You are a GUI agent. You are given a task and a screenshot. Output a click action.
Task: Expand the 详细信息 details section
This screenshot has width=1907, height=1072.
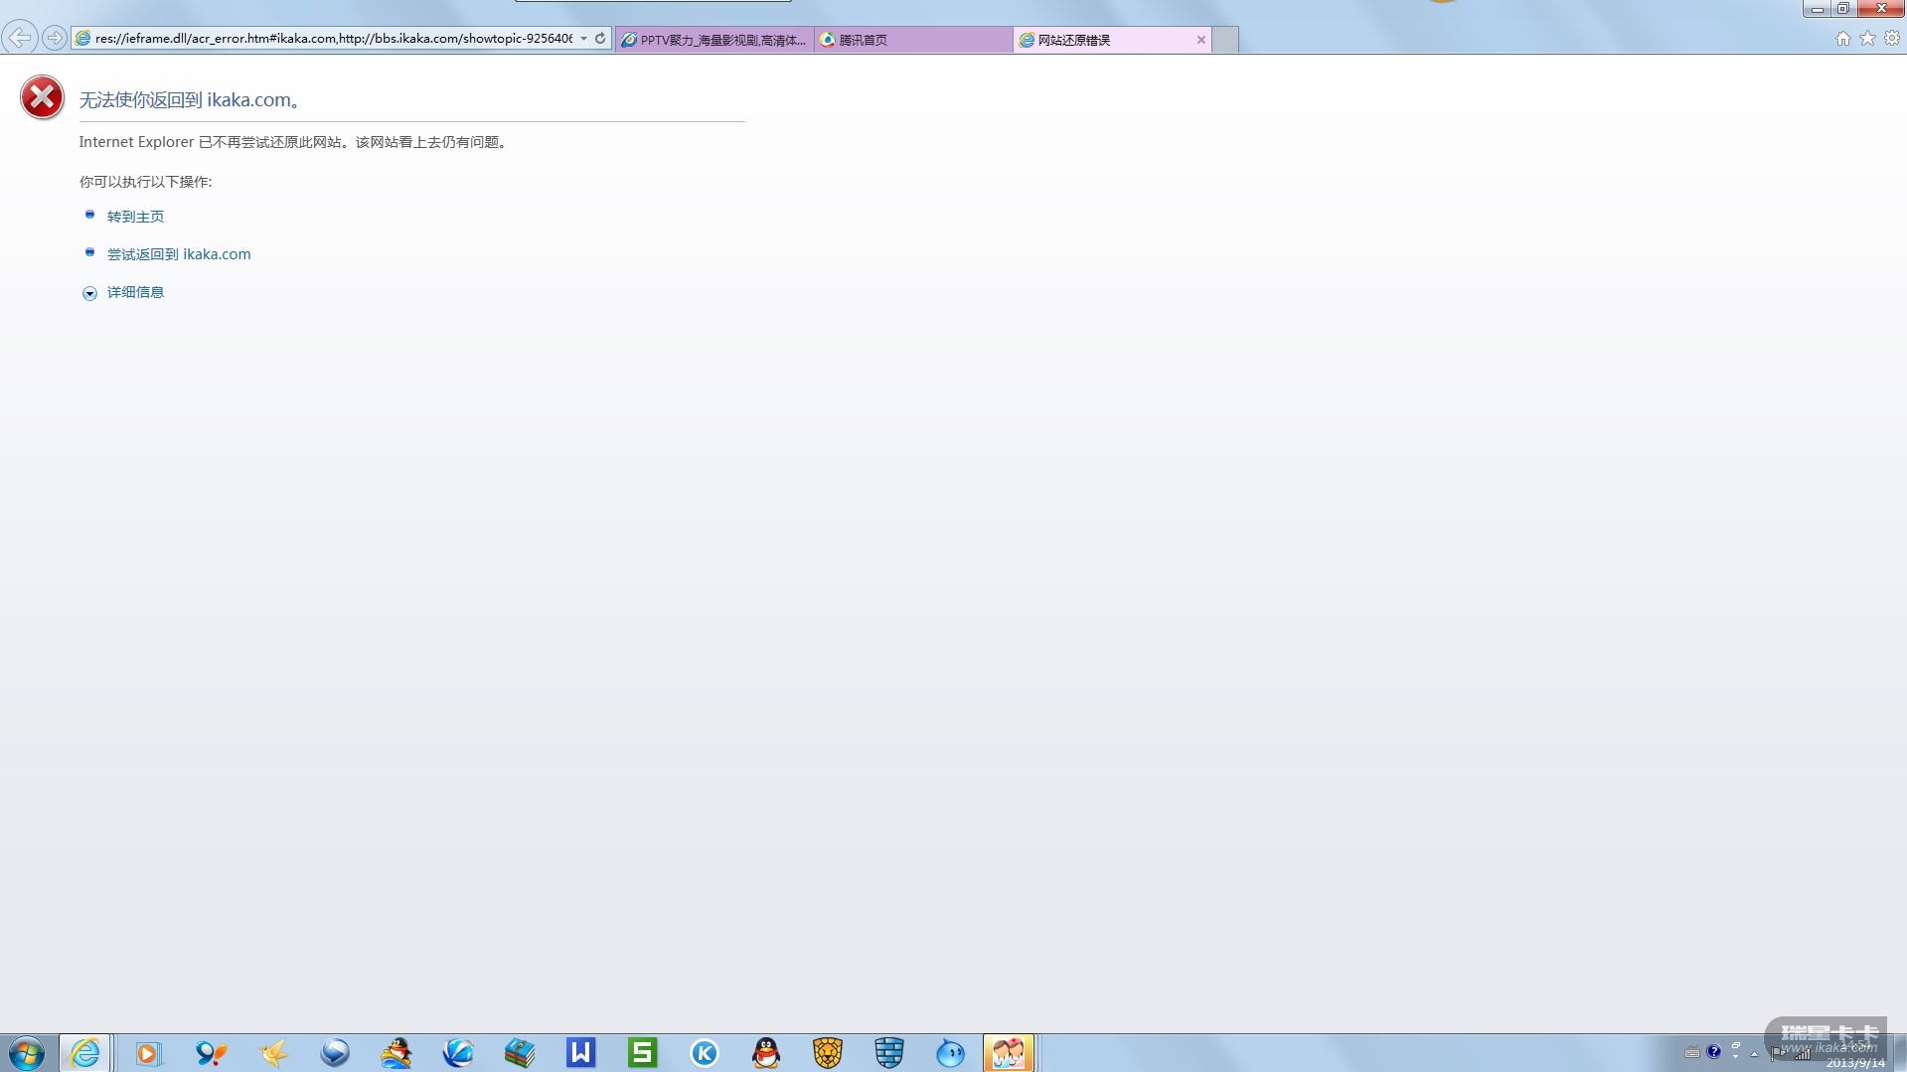pyautogui.click(x=89, y=293)
